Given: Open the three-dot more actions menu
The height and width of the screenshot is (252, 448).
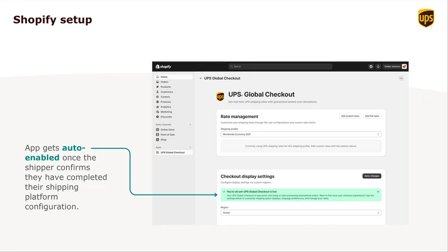Looking at the screenshot, I should [x=401, y=78].
